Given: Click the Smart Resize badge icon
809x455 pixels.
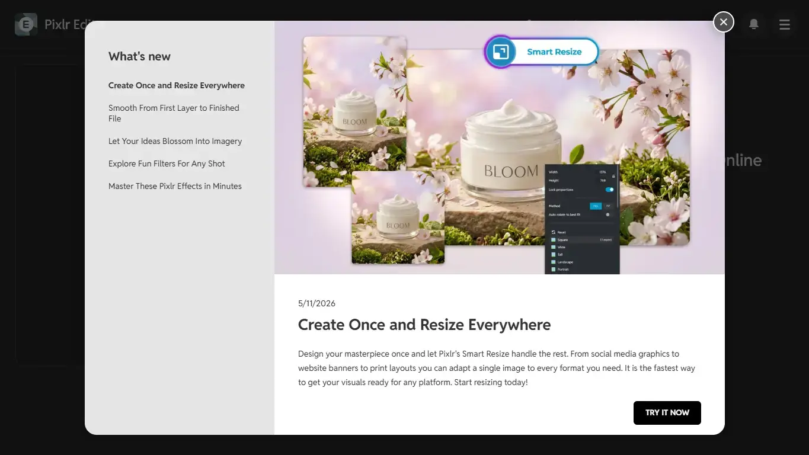Looking at the screenshot, I should coord(501,52).
